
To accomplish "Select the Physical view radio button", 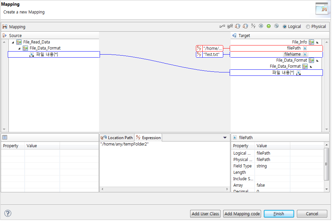I will [307, 26].
